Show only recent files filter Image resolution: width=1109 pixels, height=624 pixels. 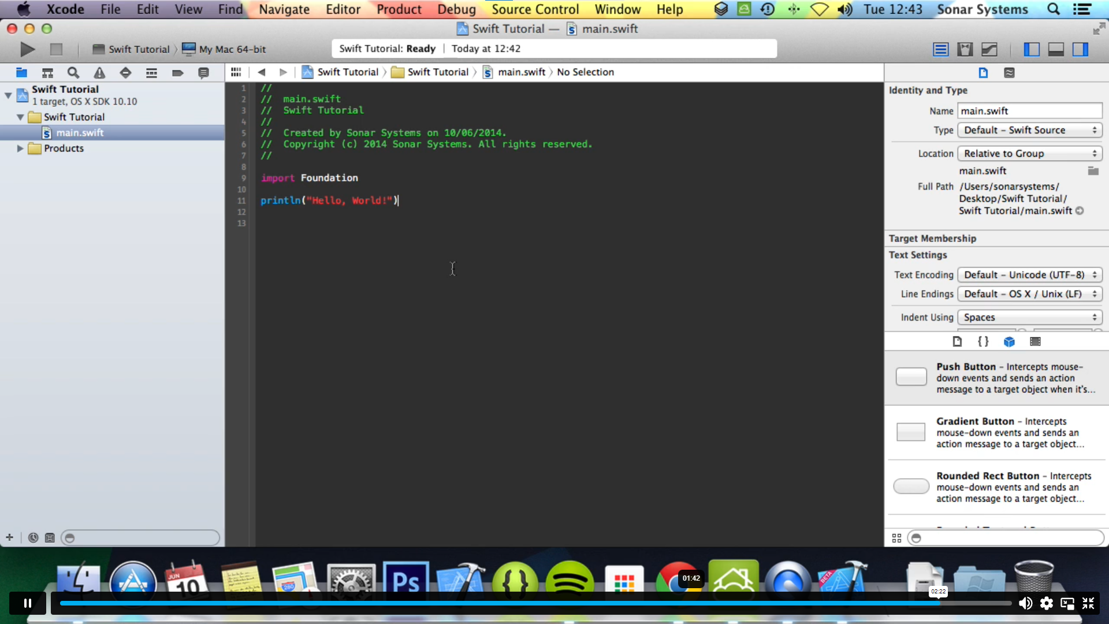coord(33,537)
